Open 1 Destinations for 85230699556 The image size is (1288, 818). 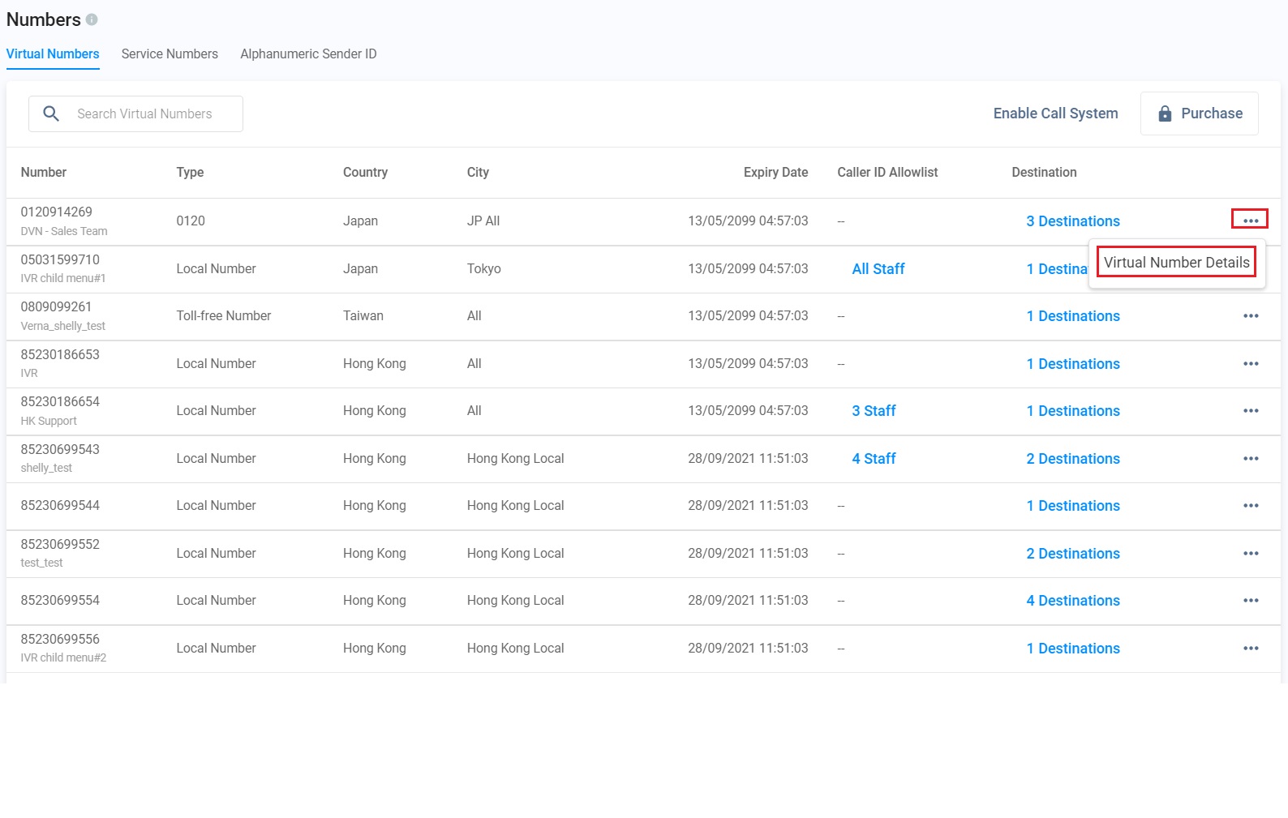[1073, 649]
